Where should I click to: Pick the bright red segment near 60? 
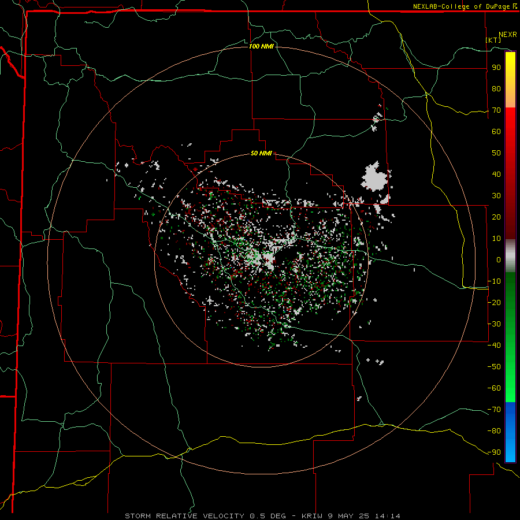coord(510,126)
